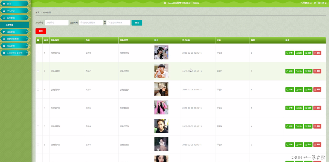This screenshot has width=329, height=162.
Task: Click the list icon beside 报废货物管理
Action: click(4, 39)
